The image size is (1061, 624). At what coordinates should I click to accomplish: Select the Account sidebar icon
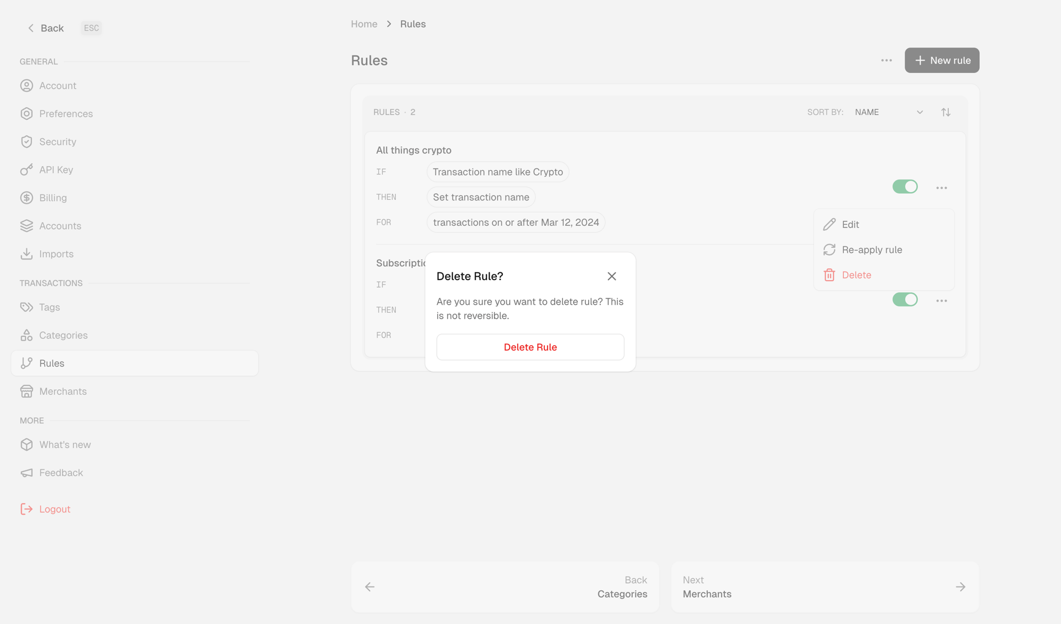[x=27, y=86]
